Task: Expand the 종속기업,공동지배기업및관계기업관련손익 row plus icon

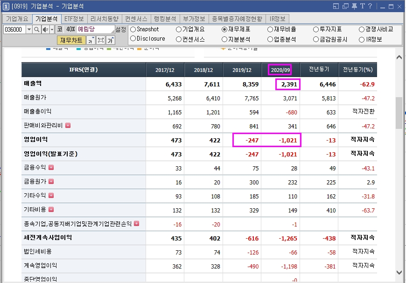Action: pos(136,223)
